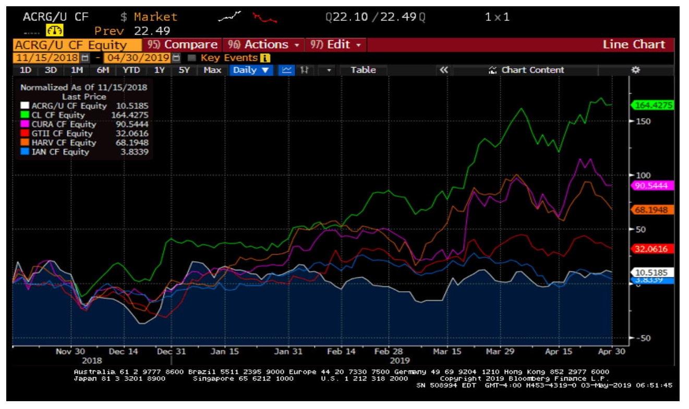Image resolution: width=689 pixels, height=409 pixels.
Task: Click legend text HARV CF Equity
Action: [64, 143]
